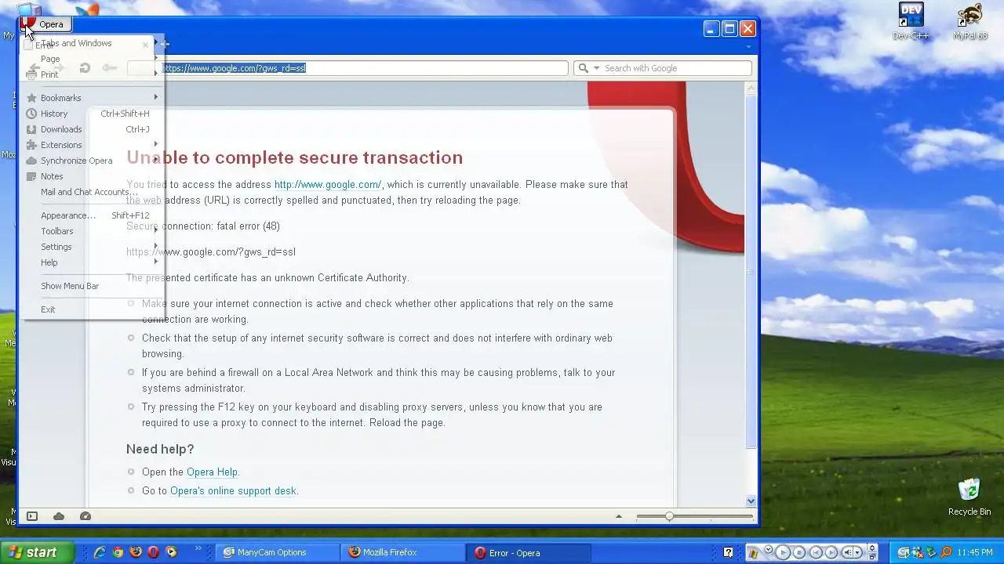Click the Opera Link cloud icon in status bar
Screen dimensions: 1004x564
pos(59,516)
